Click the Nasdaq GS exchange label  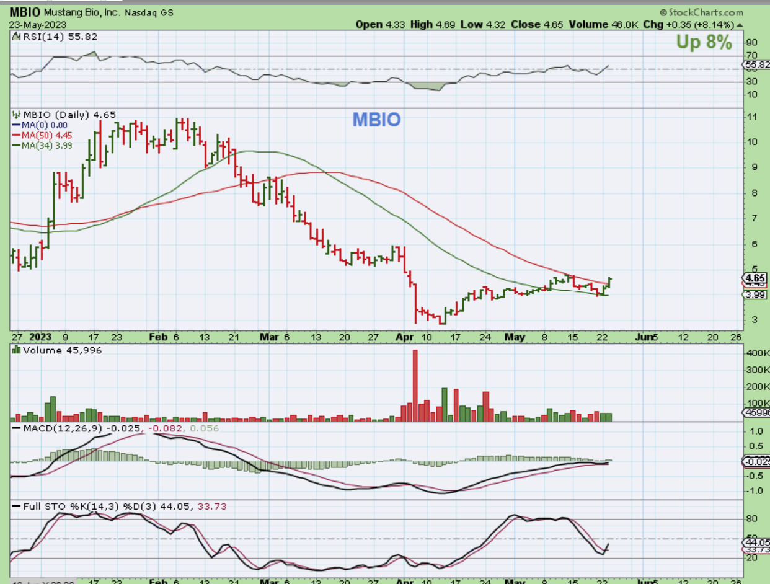tap(148, 12)
